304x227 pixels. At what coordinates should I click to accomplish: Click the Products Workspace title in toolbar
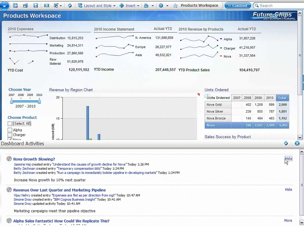[x=199, y=5]
